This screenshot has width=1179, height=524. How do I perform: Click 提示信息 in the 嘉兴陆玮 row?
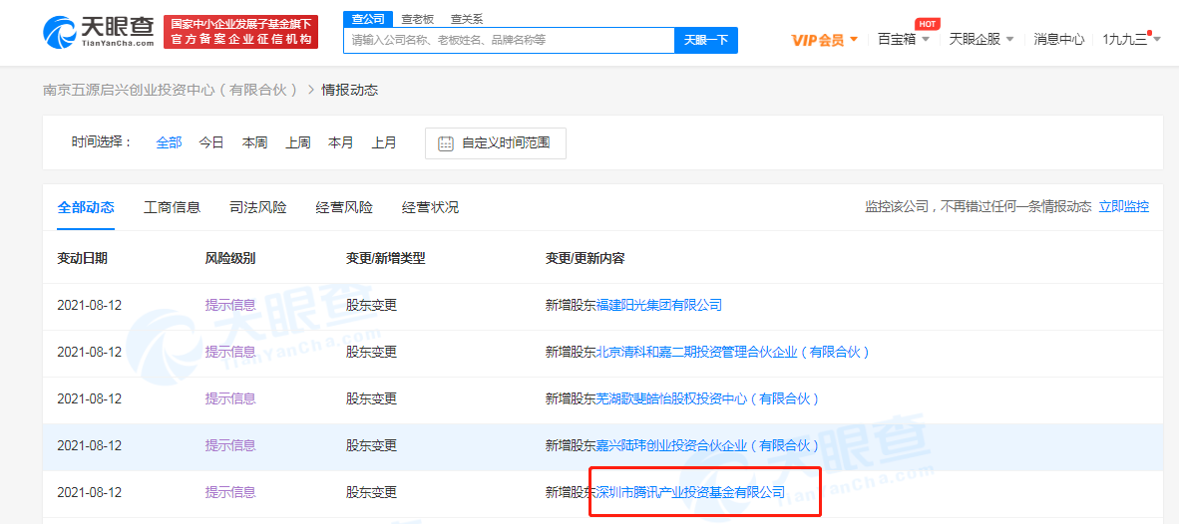[x=230, y=446]
